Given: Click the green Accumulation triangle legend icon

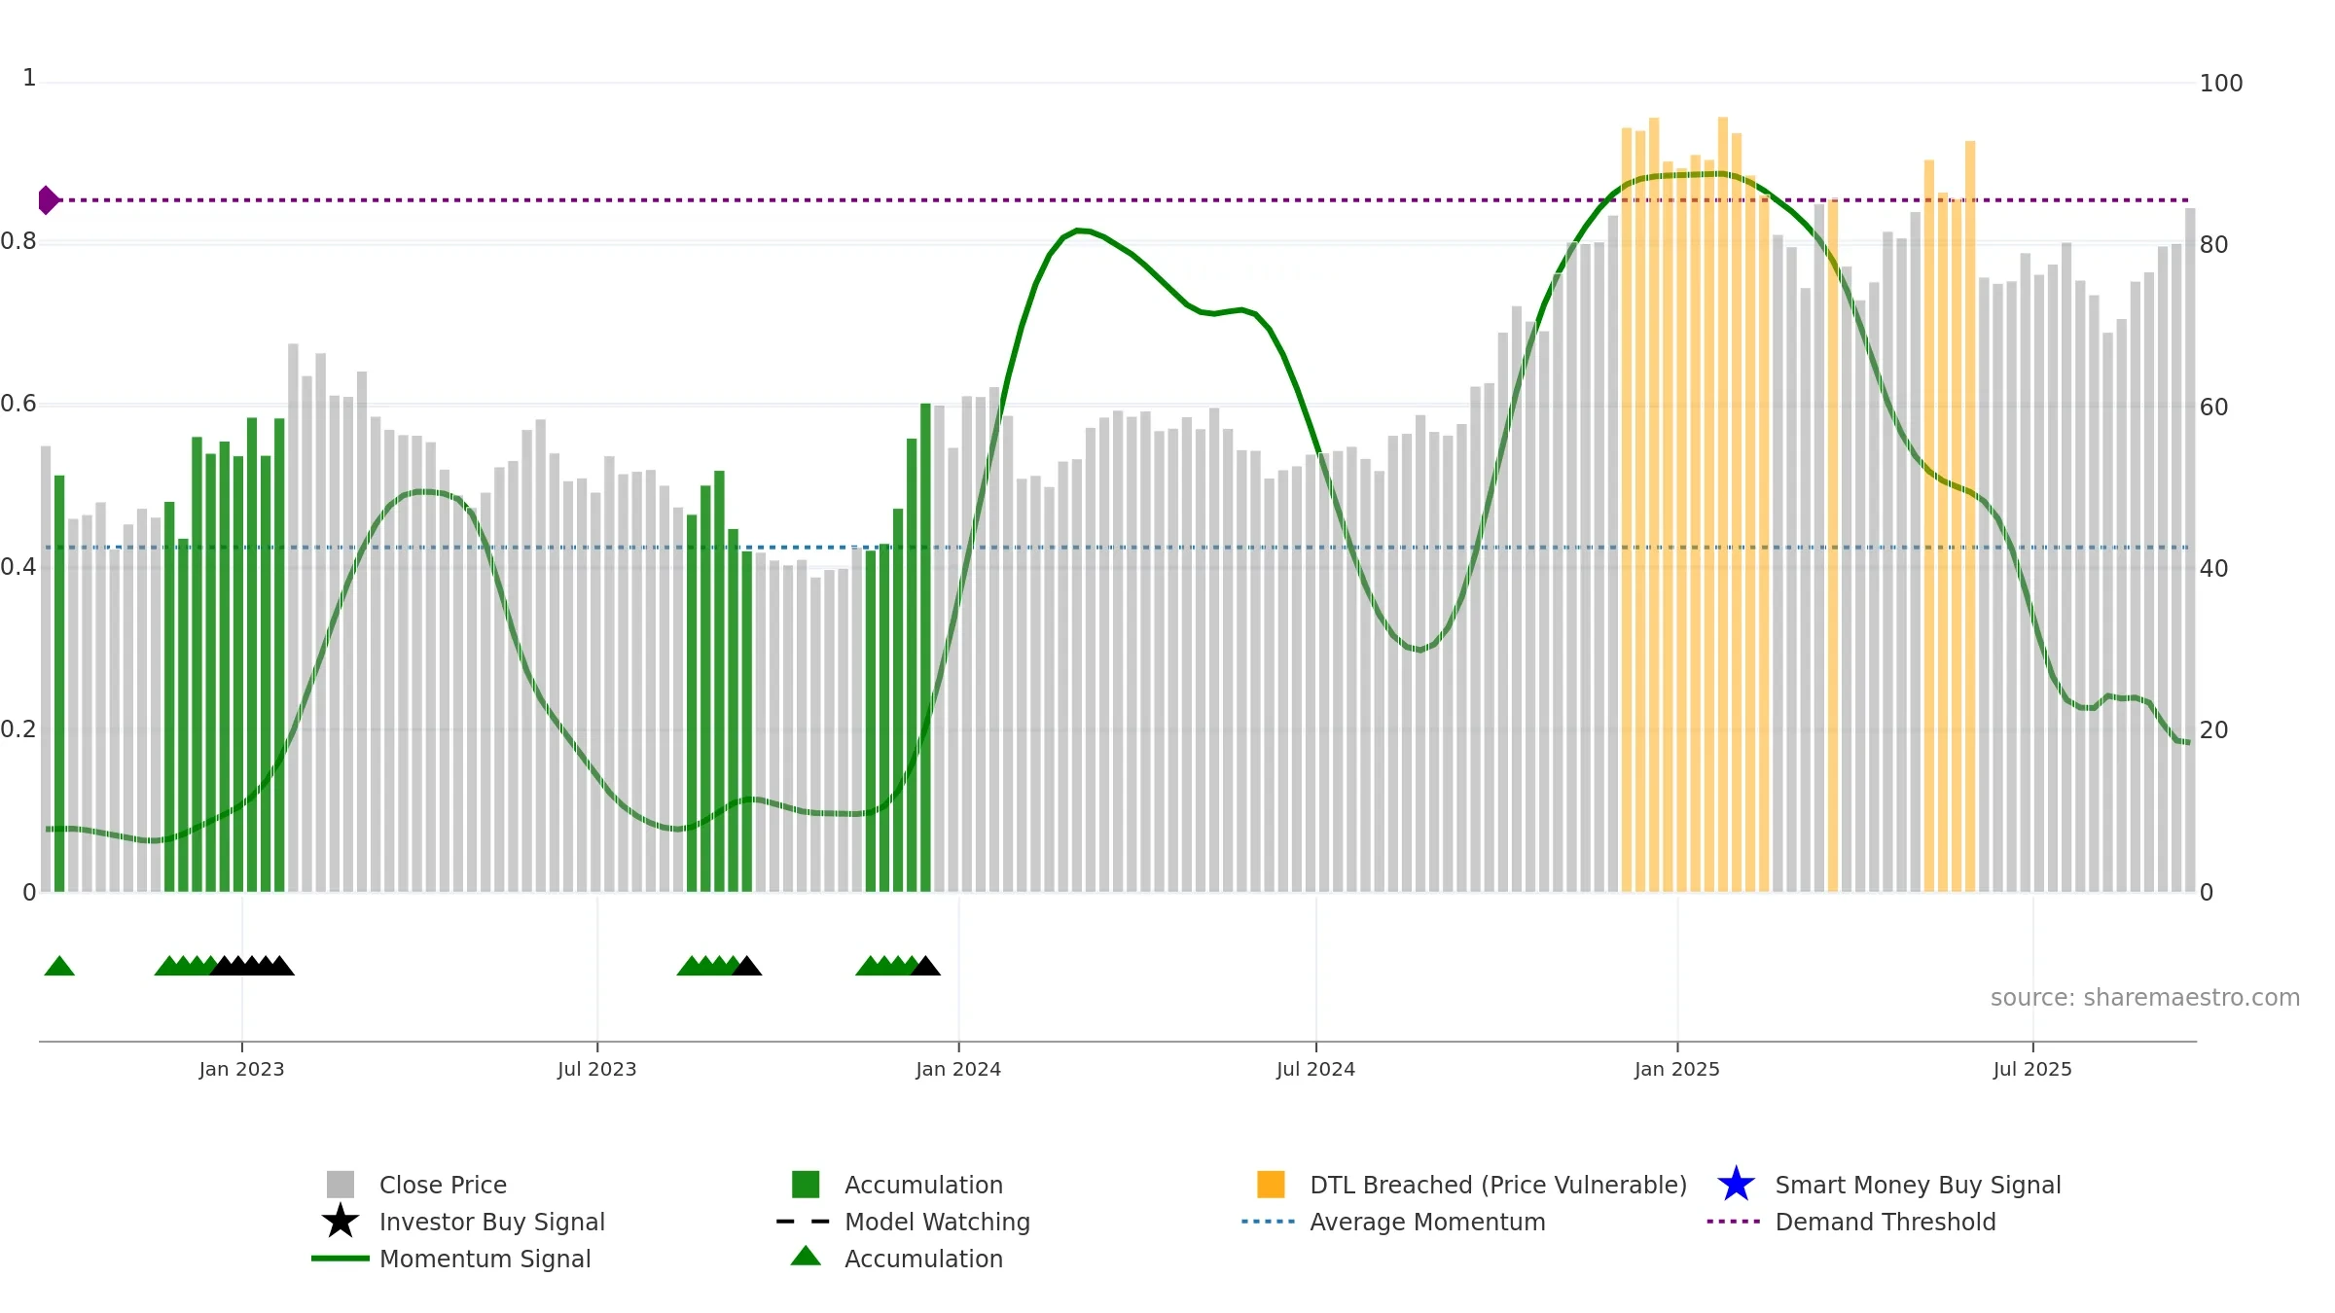Looking at the screenshot, I should click(x=806, y=1257).
